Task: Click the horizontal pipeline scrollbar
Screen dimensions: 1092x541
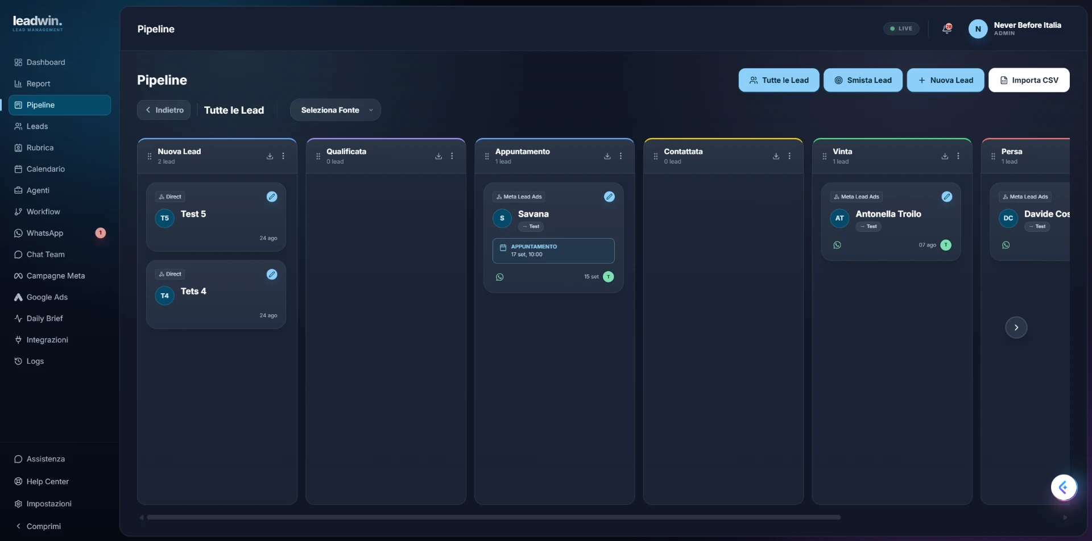Action: click(x=494, y=517)
